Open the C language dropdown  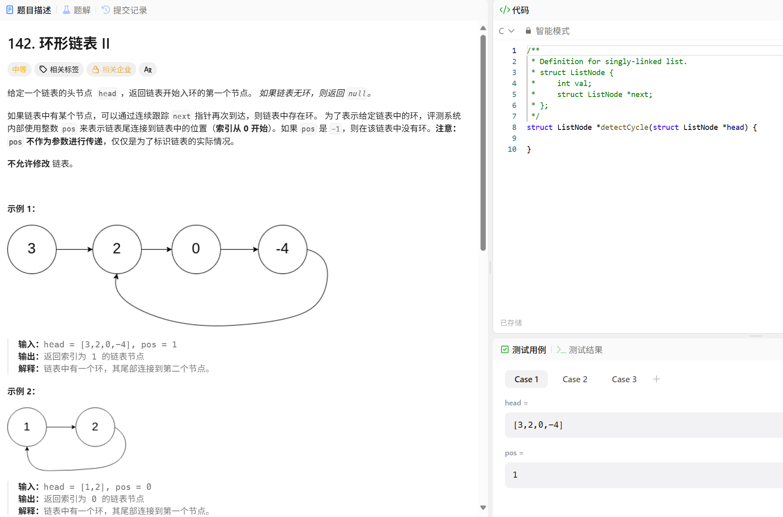[x=506, y=31]
